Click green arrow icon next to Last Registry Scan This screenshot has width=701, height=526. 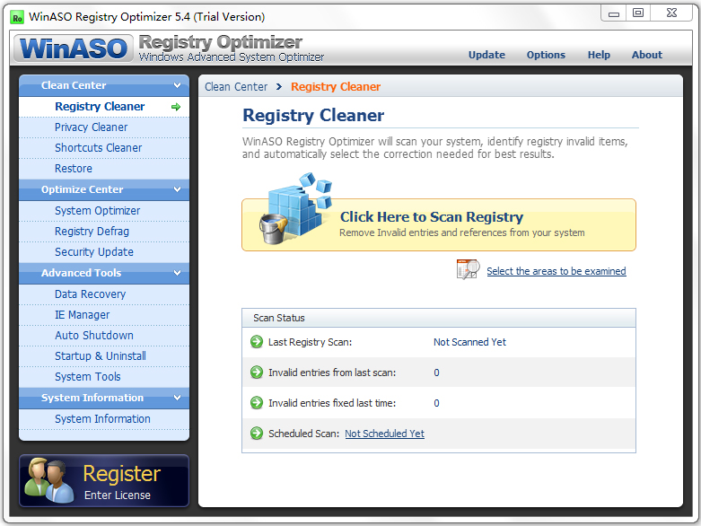tap(257, 342)
